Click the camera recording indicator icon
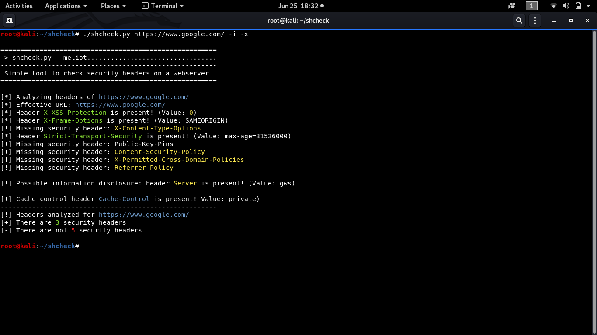The image size is (597, 335). pyautogui.click(x=512, y=6)
